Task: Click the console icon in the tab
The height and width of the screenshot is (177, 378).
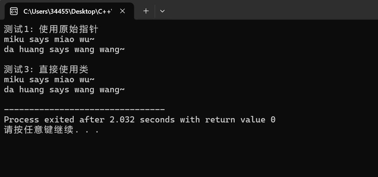Action: click(14, 11)
